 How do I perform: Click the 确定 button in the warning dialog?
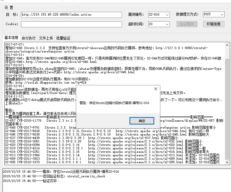click(142, 121)
